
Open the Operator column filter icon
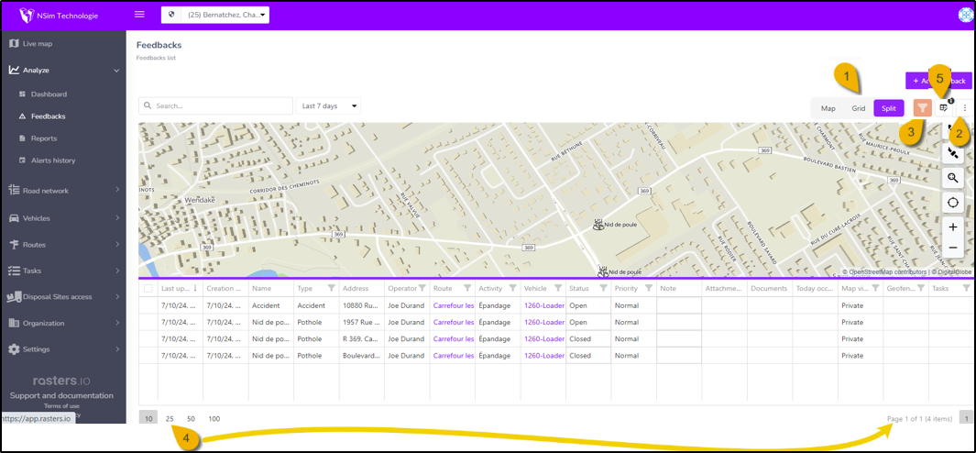click(422, 289)
